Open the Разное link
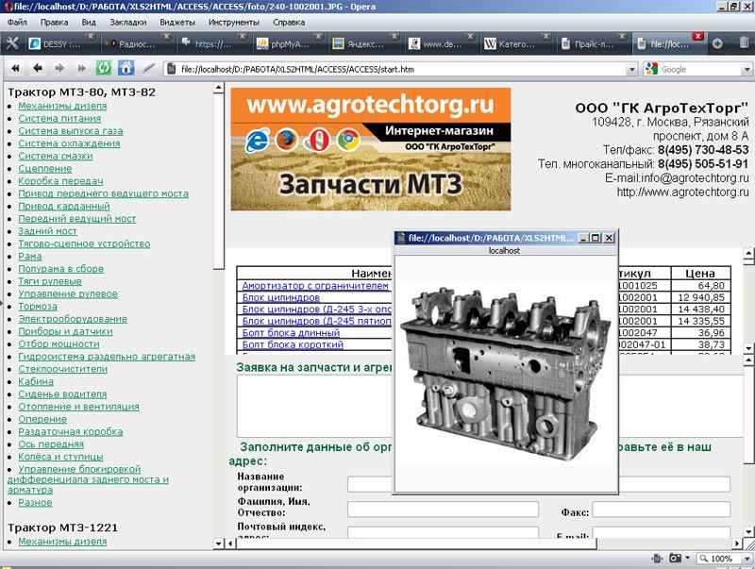 pos(35,503)
